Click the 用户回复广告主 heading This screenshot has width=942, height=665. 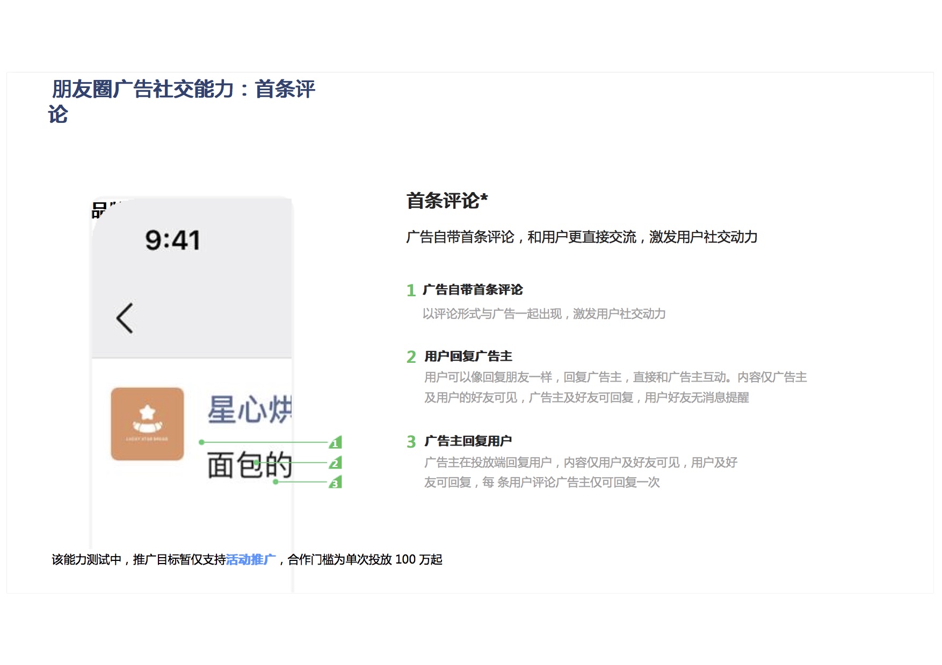(468, 356)
